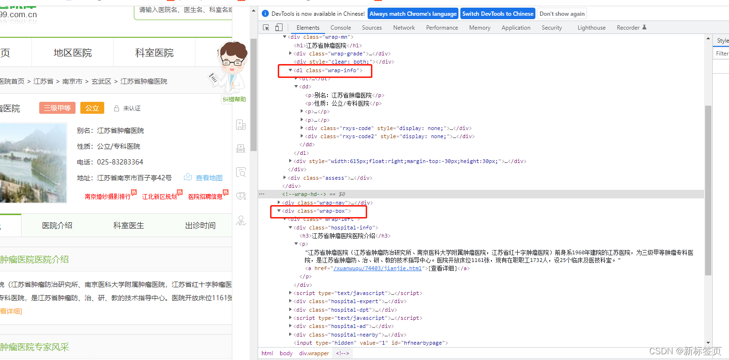The image size is (729, 360).
Task: Click the 查看地图 map link
Action: coord(209,178)
